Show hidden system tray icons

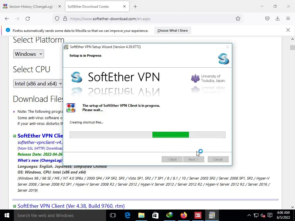coord(249,215)
